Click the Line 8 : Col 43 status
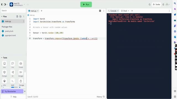 pyautogui.click(x=33, y=97)
